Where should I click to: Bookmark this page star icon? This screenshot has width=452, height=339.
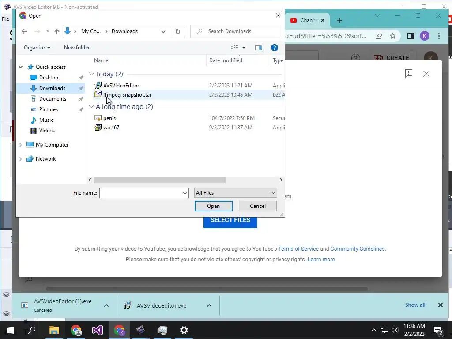coord(392,36)
